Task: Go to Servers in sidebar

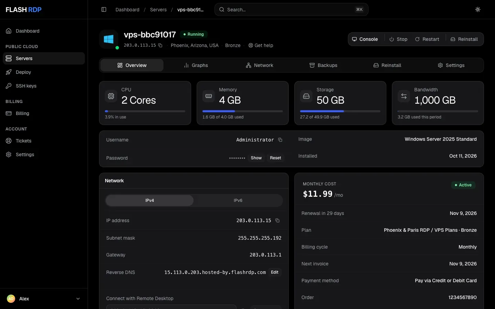Action: [x=44, y=58]
